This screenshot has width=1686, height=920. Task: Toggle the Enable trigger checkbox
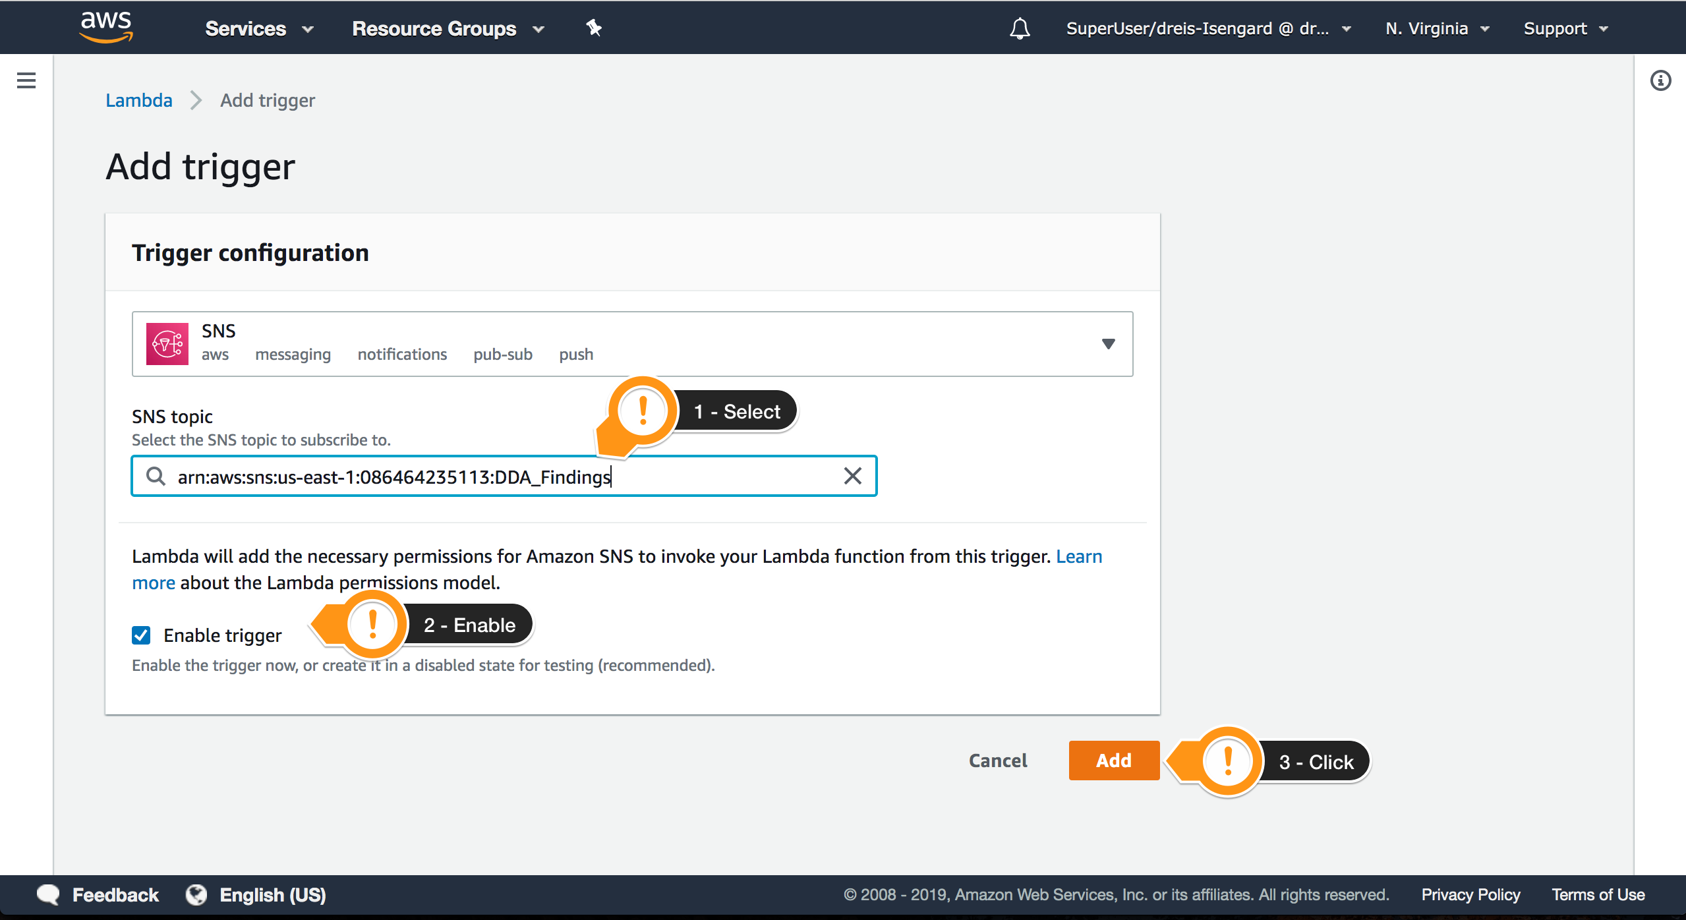coord(141,635)
